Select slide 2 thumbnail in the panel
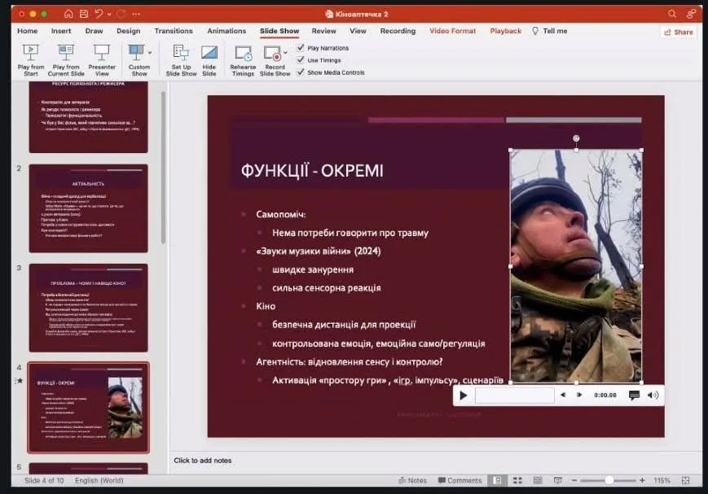Screen dimensions: 708x494 tap(89, 208)
